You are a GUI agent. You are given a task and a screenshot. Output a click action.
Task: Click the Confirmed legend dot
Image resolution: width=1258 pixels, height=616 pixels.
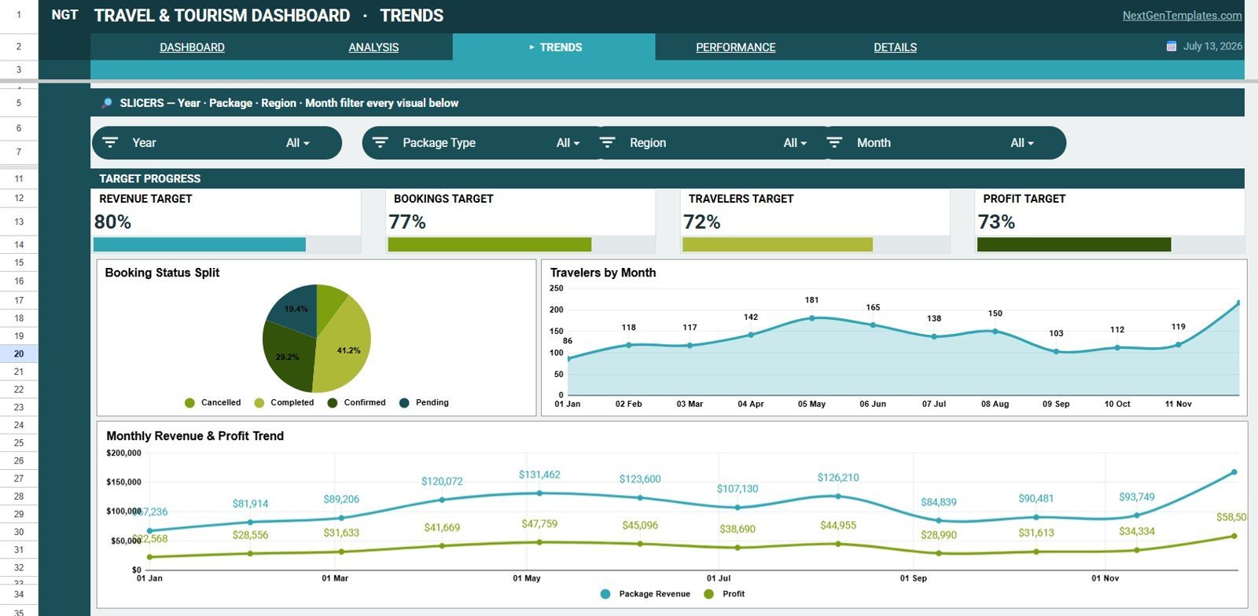[333, 403]
